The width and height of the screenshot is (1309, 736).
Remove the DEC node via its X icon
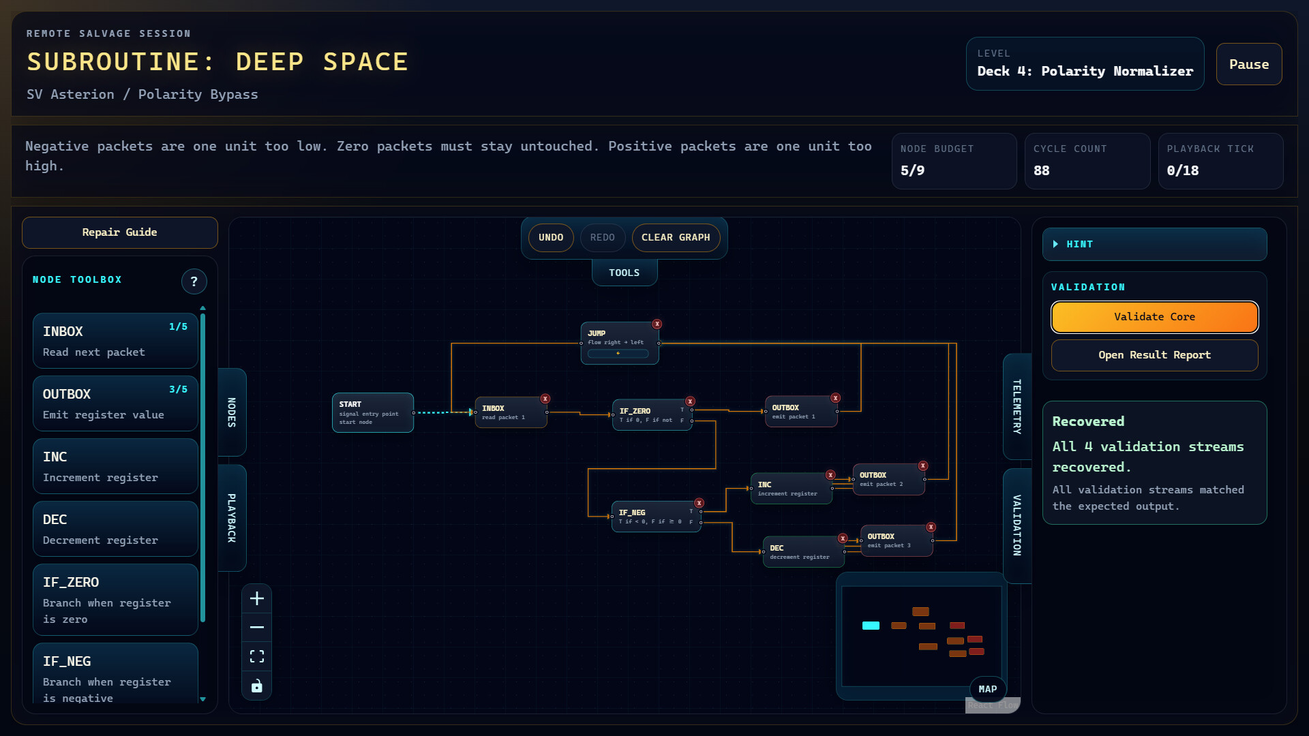pos(843,538)
